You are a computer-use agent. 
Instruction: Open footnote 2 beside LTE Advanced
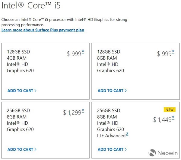pos(127,134)
